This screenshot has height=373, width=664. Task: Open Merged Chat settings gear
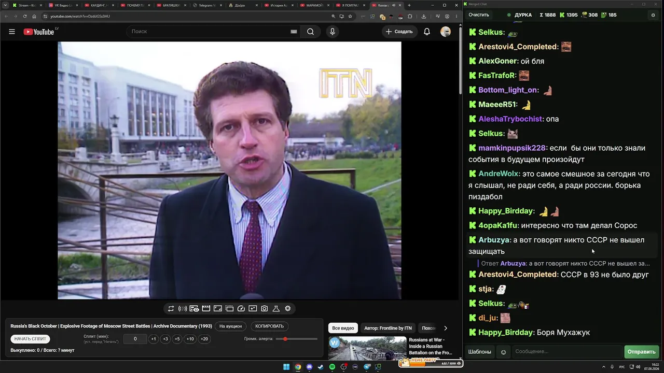pos(653,15)
